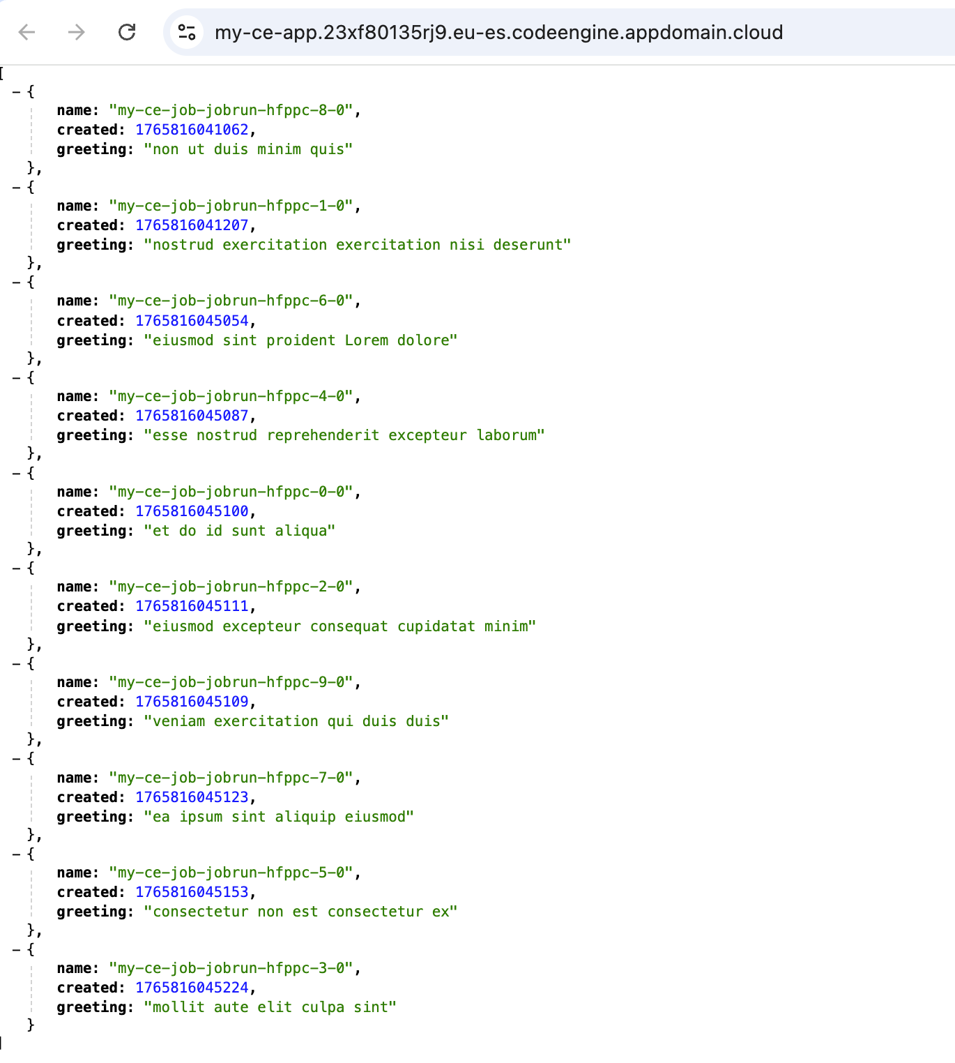This screenshot has height=1063, width=955.
Task: Reload the page with the refresh icon
Action: coord(127,32)
